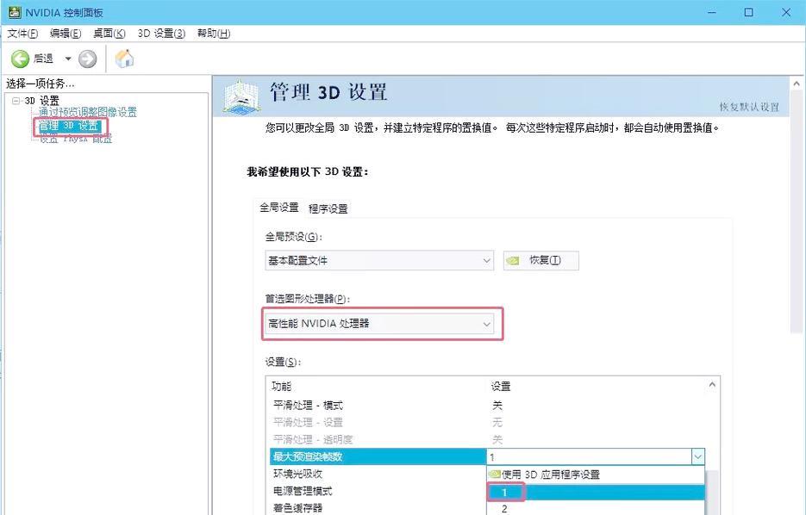This screenshot has width=806, height=515.
Task: Switch to the 程序设置 tab
Action: 328,208
